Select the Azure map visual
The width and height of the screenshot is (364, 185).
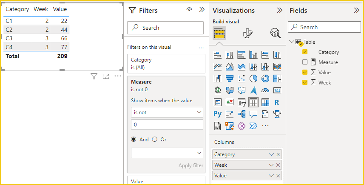(253, 90)
